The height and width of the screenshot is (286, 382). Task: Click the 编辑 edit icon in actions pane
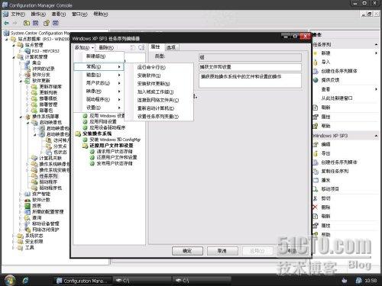(x=316, y=144)
